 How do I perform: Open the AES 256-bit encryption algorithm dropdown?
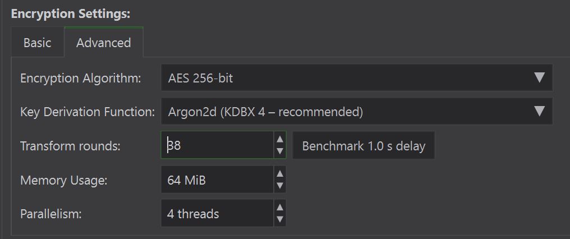click(x=348, y=78)
